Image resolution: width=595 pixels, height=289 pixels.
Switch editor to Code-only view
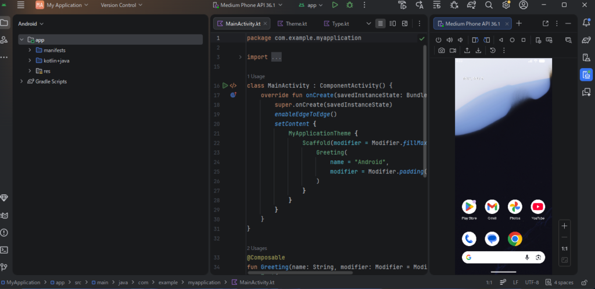[x=380, y=24]
